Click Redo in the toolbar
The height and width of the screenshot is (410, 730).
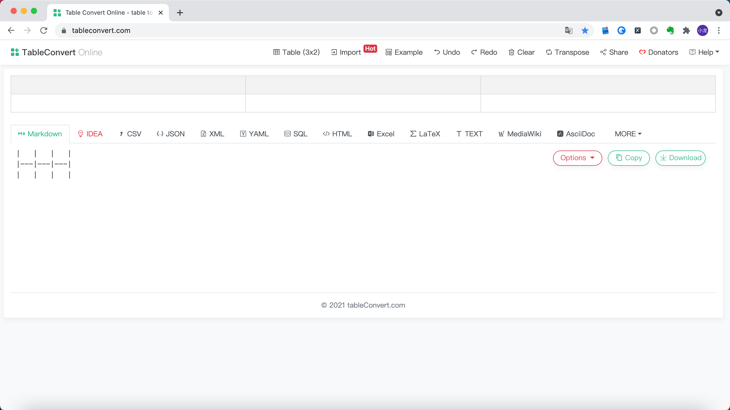[x=484, y=52]
